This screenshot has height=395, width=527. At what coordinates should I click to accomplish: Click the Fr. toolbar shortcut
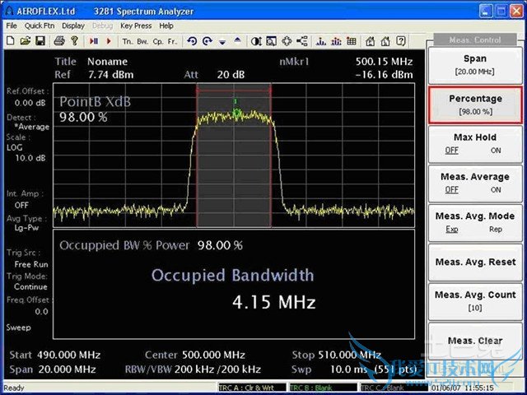[x=172, y=40]
